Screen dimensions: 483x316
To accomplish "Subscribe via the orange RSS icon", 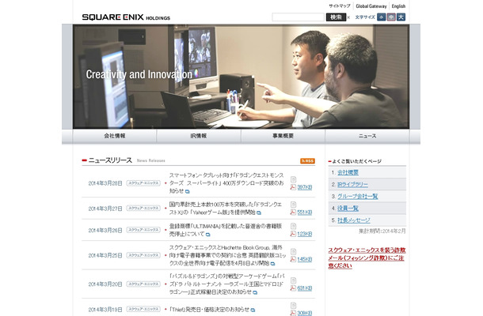I will pos(307,161).
